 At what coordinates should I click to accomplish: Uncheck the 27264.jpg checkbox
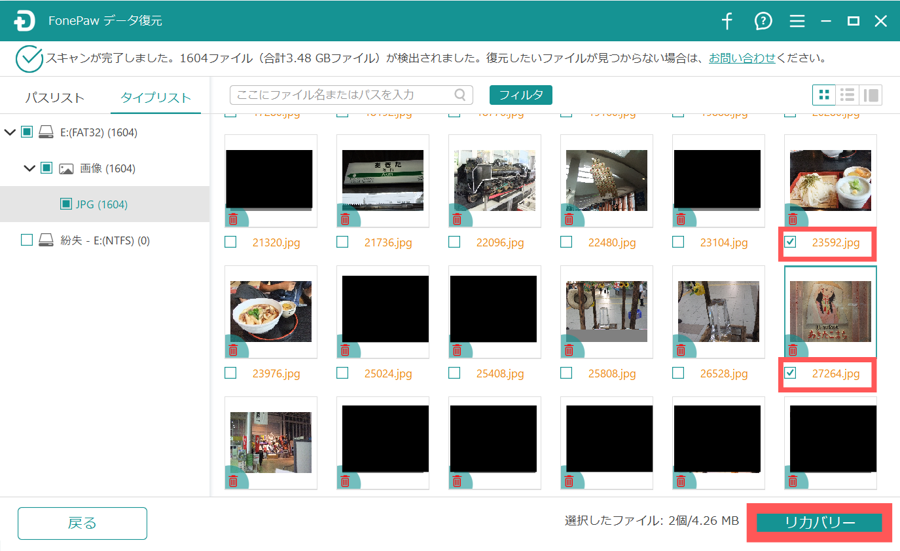(791, 373)
